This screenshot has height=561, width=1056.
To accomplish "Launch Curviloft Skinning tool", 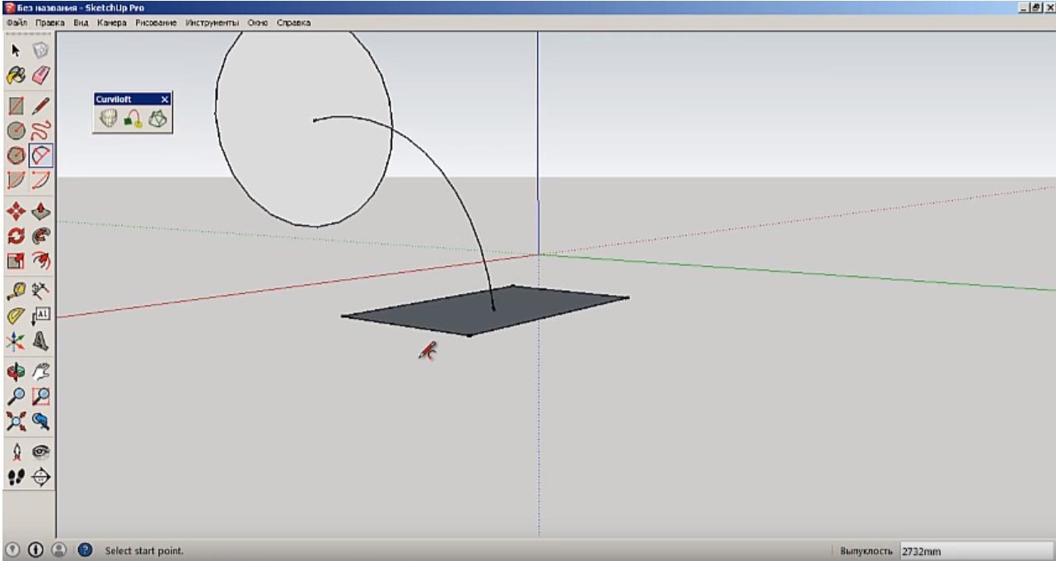I will [x=157, y=119].
